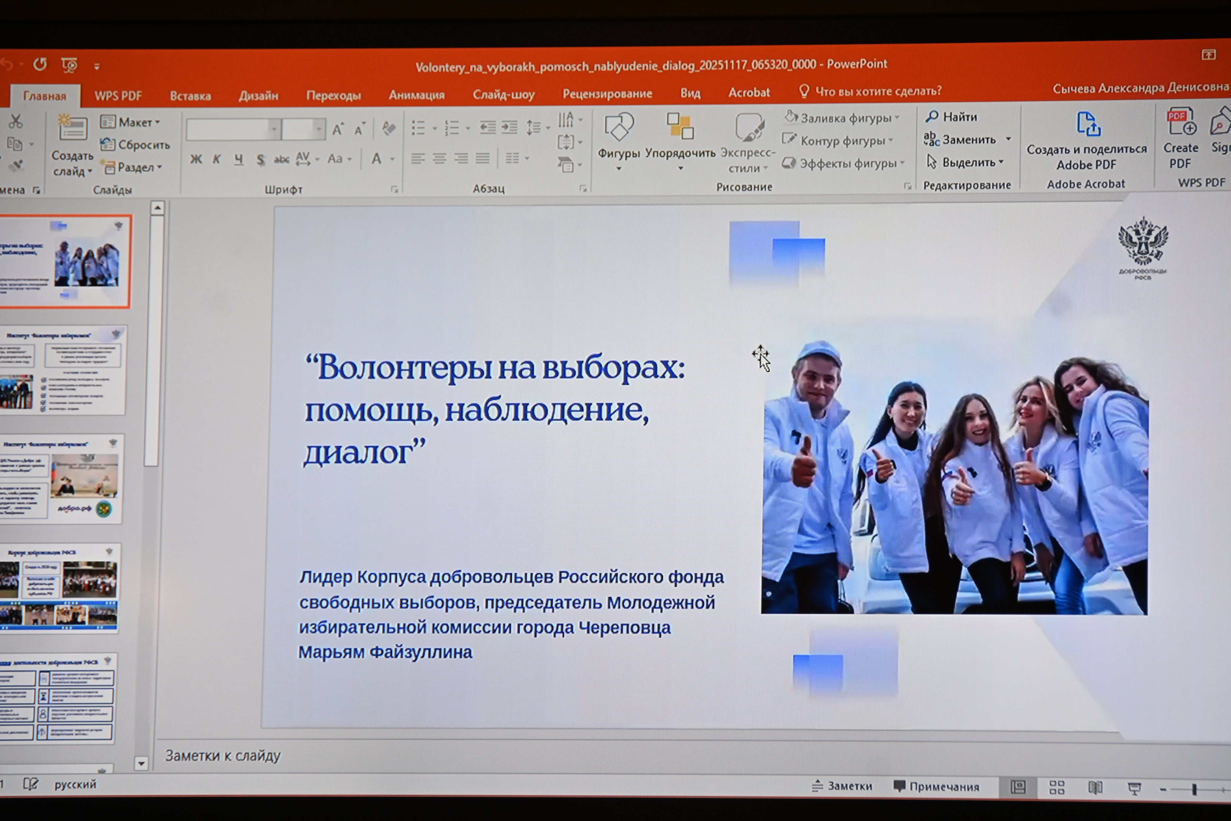Screen dimensions: 1231x821
Task: Toggle bold (Ж) formatting
Action: 196,159
